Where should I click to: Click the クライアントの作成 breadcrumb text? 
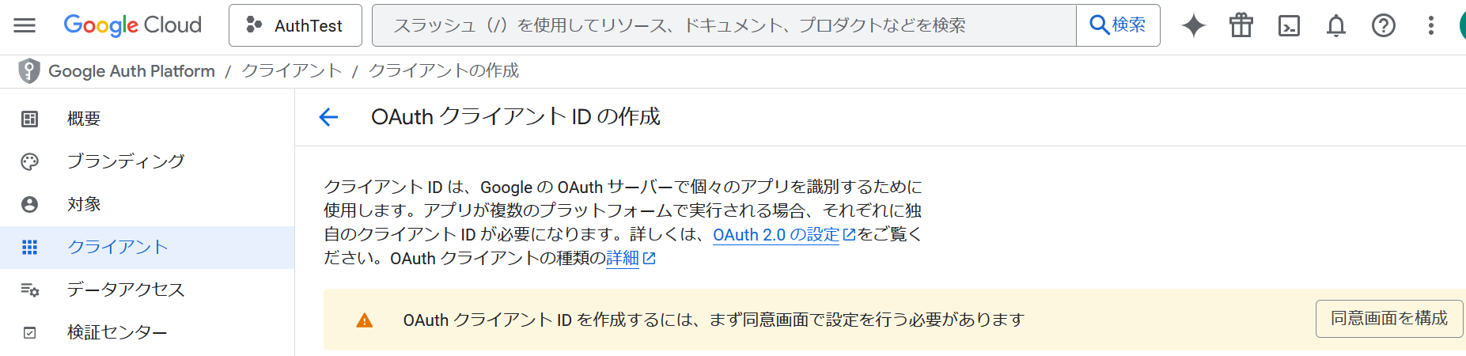tap(444, 71)
